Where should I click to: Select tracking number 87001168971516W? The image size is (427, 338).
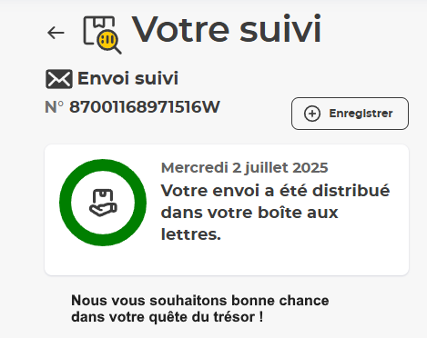point(145,107)
